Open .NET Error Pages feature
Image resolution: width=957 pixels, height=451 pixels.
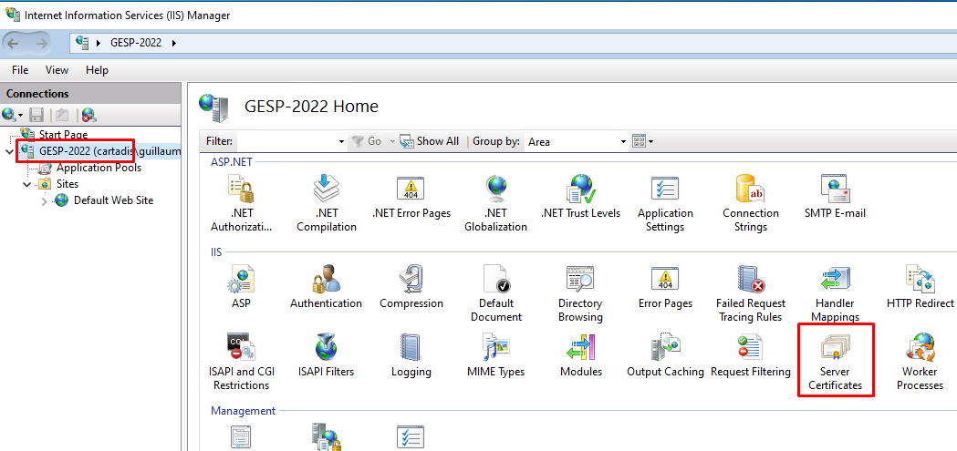point(411,198)
